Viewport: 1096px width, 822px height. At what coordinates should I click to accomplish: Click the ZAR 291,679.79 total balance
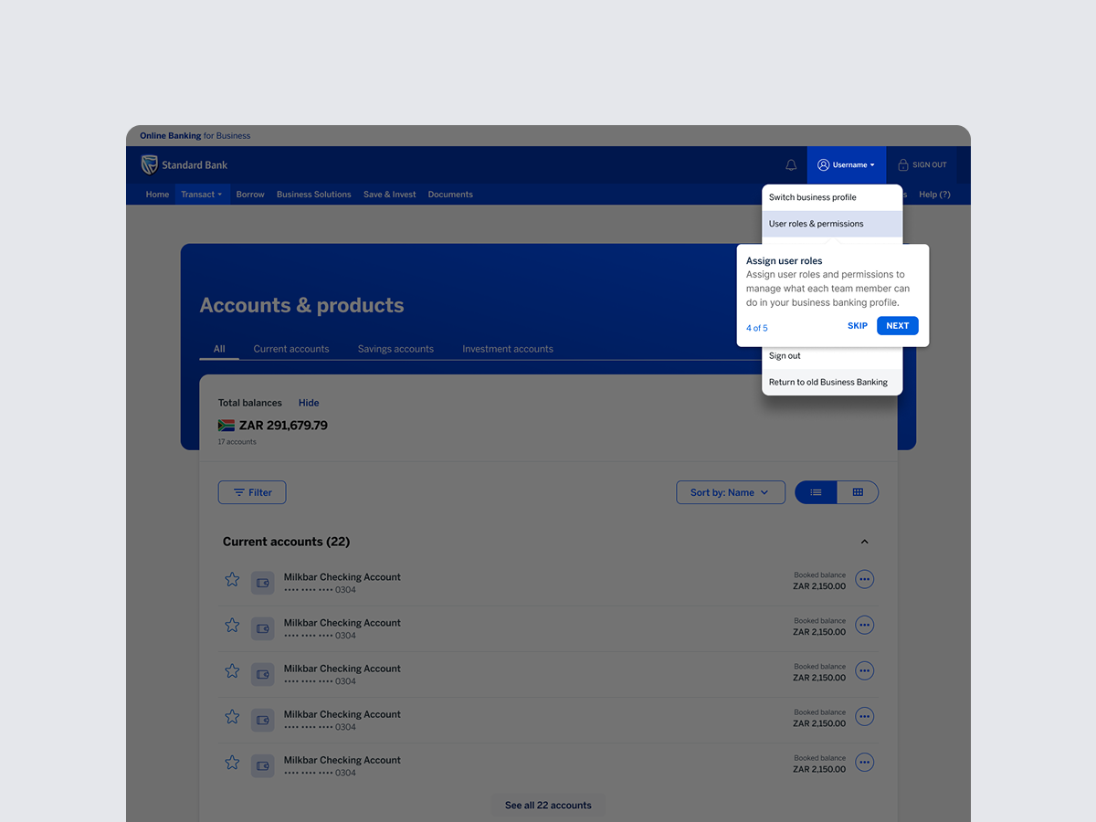[x=283, y=426]
